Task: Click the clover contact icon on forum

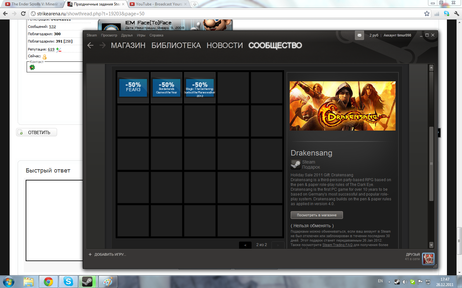Action: pyautogui.click(x=32, y=67)
